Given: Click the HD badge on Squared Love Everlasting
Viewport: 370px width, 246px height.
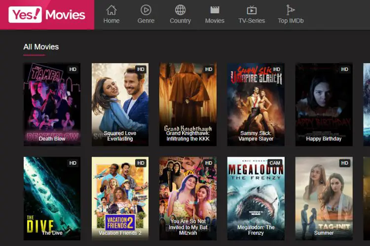Looking at the screenshot, I should point(141,70).
